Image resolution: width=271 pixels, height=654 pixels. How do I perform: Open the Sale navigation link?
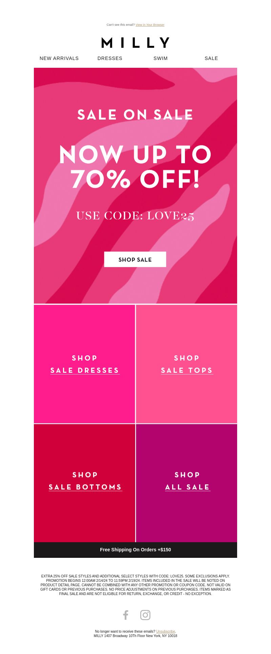[x=211, y=58]
